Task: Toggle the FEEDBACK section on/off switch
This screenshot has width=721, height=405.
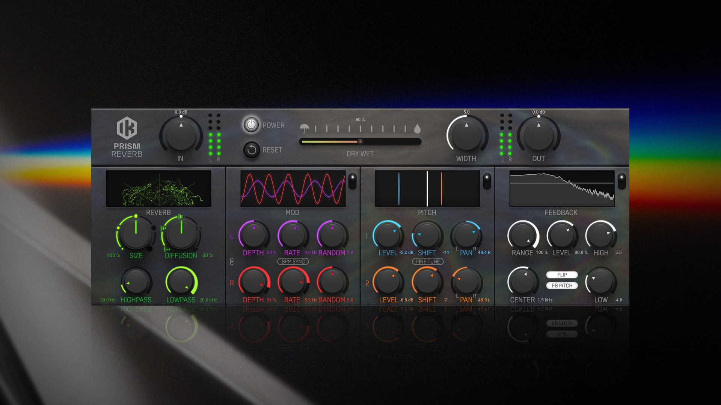Action: [621, 181]
